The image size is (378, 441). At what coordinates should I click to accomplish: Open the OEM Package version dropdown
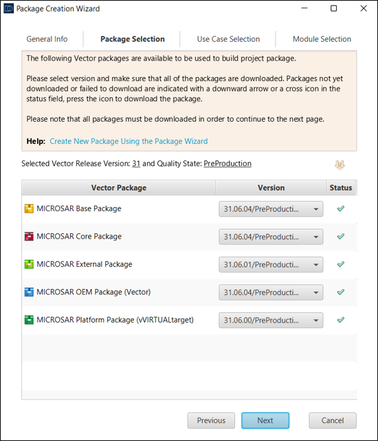tap(271, 292)
